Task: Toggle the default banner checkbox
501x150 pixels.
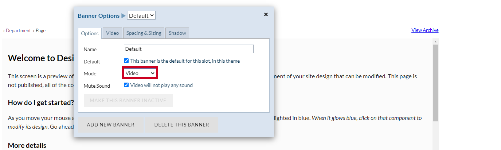Action: pyautogui.click(x=126, y=61)
